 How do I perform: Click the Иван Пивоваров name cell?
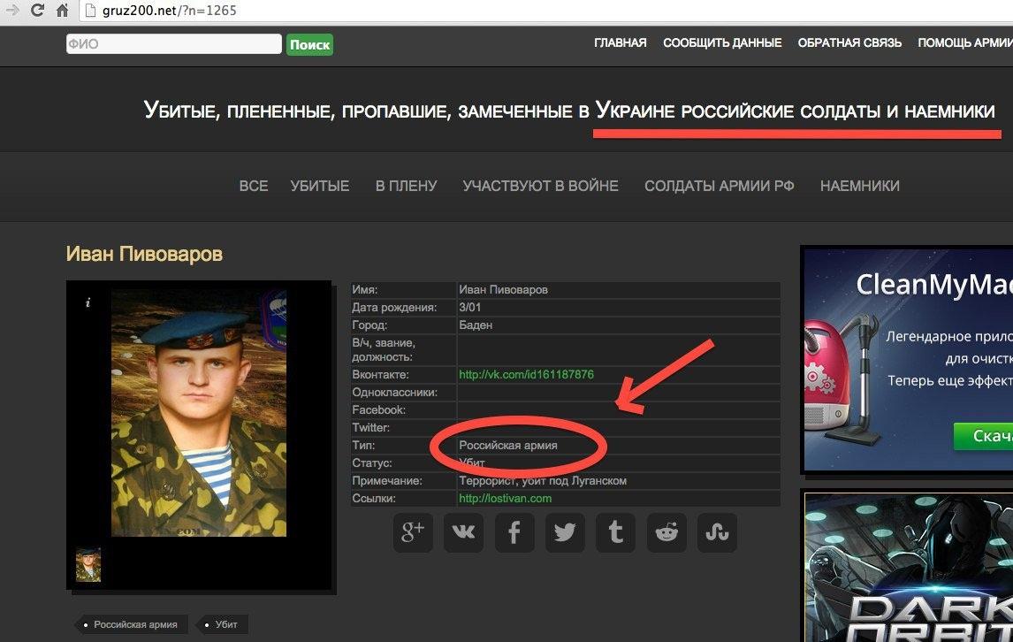click(503, 290)
